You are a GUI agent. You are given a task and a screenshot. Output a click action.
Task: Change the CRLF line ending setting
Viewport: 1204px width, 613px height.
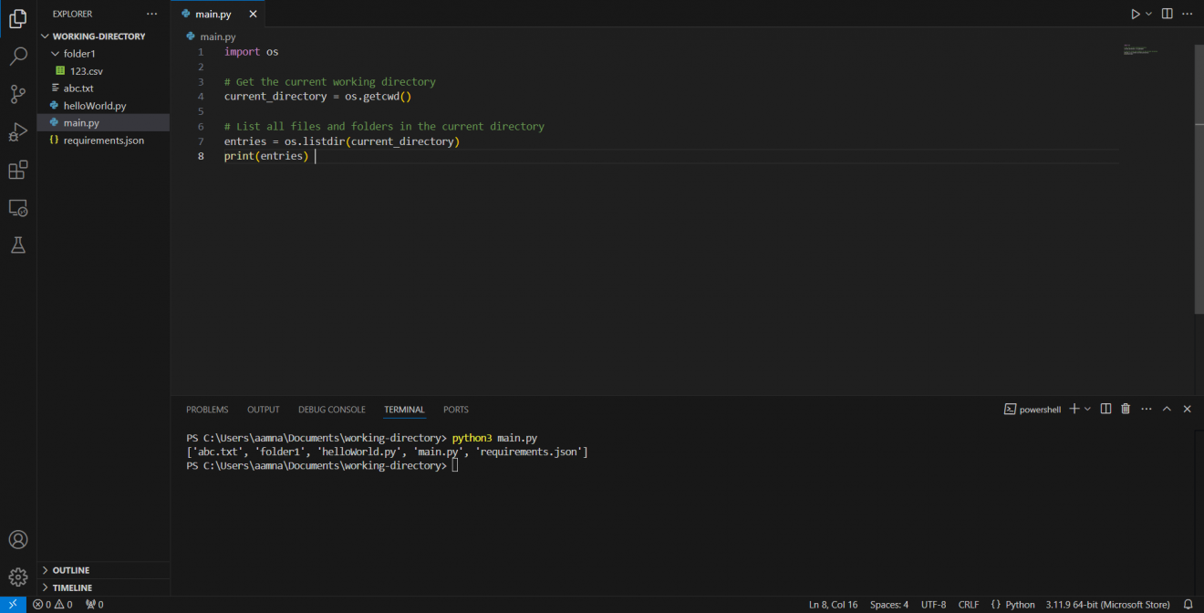click(969, 604)
